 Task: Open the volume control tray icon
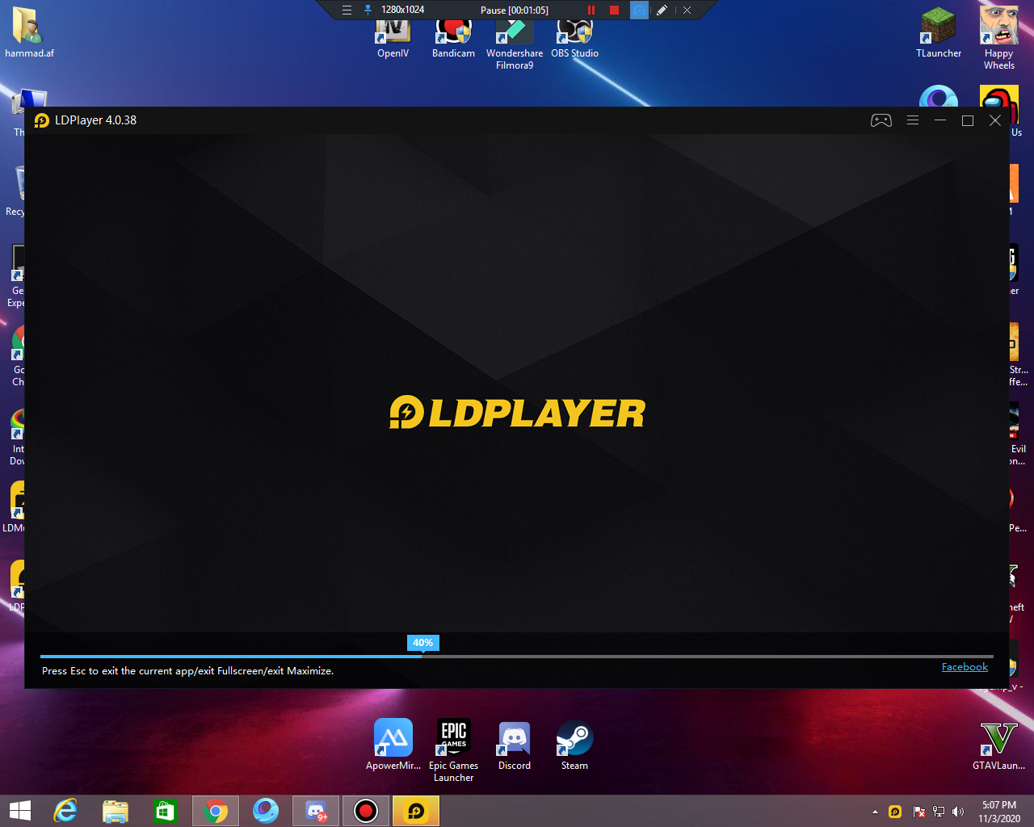click(958, 812)
